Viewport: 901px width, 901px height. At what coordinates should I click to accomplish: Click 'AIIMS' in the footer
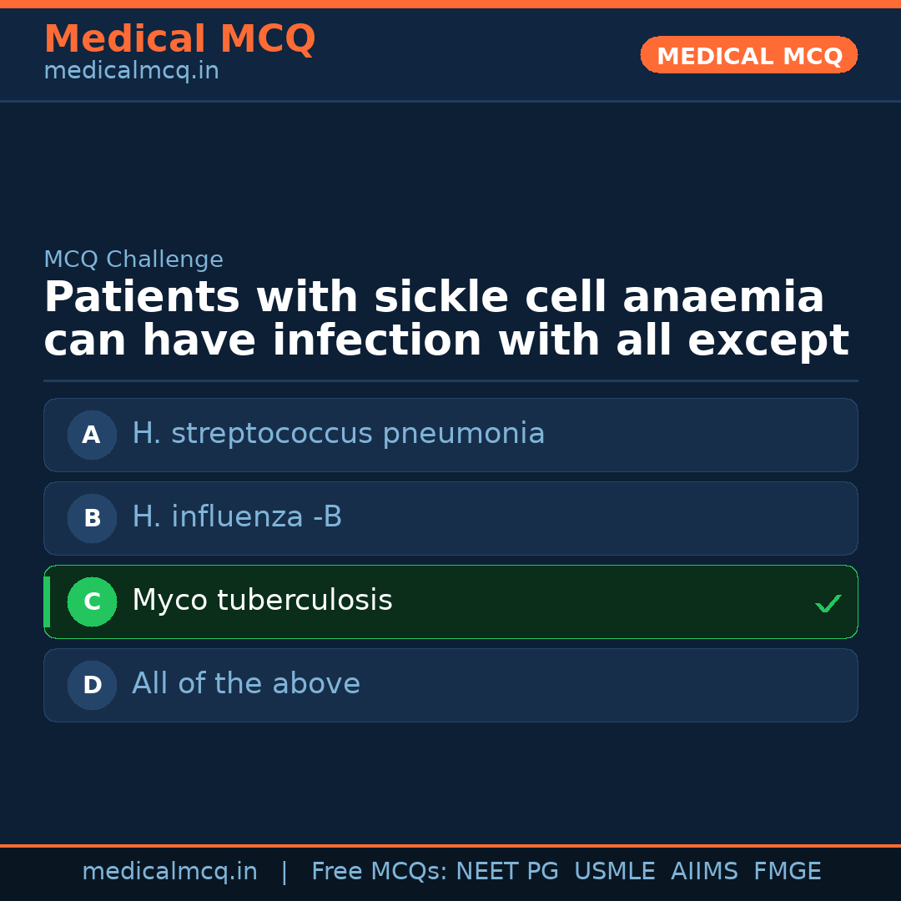pyautogui.click(x=704, y=872)
